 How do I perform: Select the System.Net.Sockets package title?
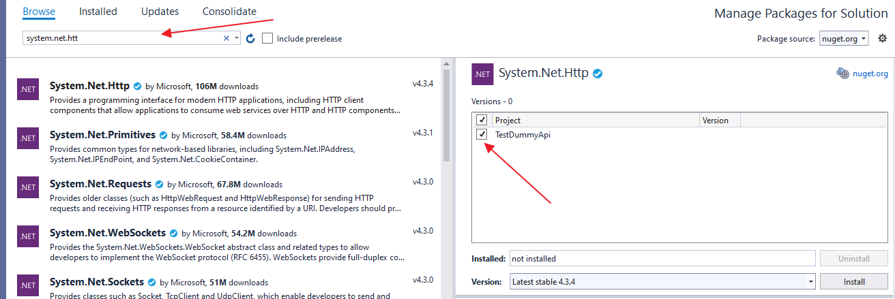(97, 282)
